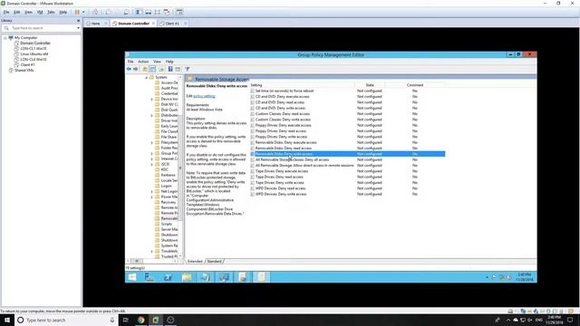
Task: Click the Forward arrow in Group Policy toolbar
Action: click(x=136, y=69)
